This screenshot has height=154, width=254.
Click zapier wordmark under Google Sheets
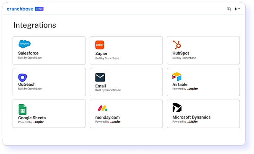(x=38, y=122)
